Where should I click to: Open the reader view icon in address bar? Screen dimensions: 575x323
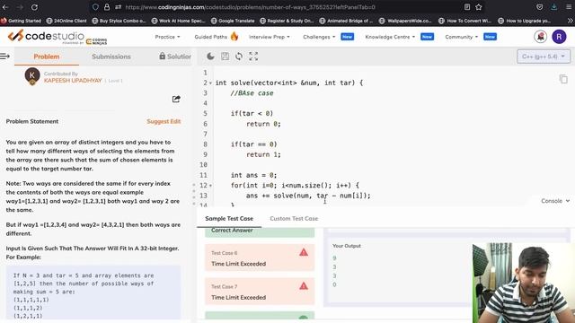pos(467,7)
